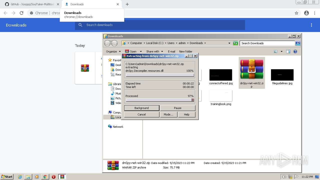Image resolution: width=320 pixels, height=180 pixels.
Task: Expand the arrow after Downloads breadcrumb
Action: (x=205, y=43)
